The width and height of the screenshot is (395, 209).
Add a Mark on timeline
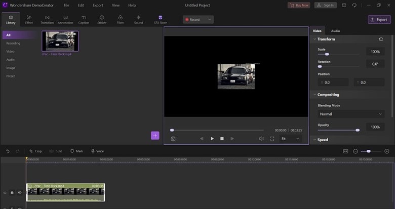[76, 151]
